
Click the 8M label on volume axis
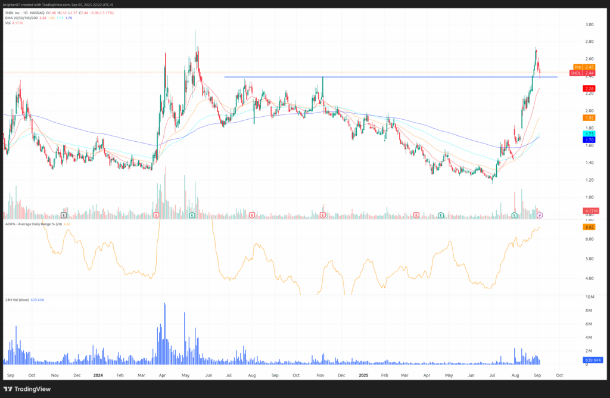click(589, 311)
